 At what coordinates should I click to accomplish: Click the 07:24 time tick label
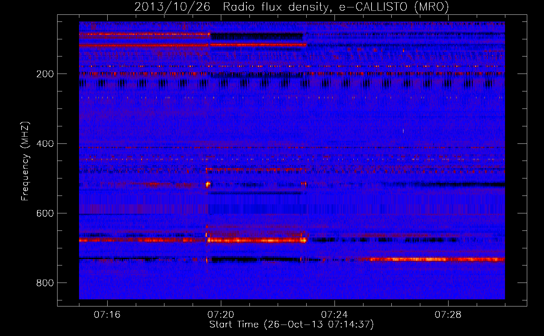tap(335, 315)
